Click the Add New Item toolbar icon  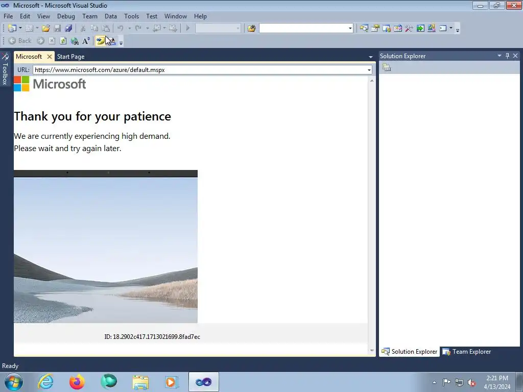(29, 29)
